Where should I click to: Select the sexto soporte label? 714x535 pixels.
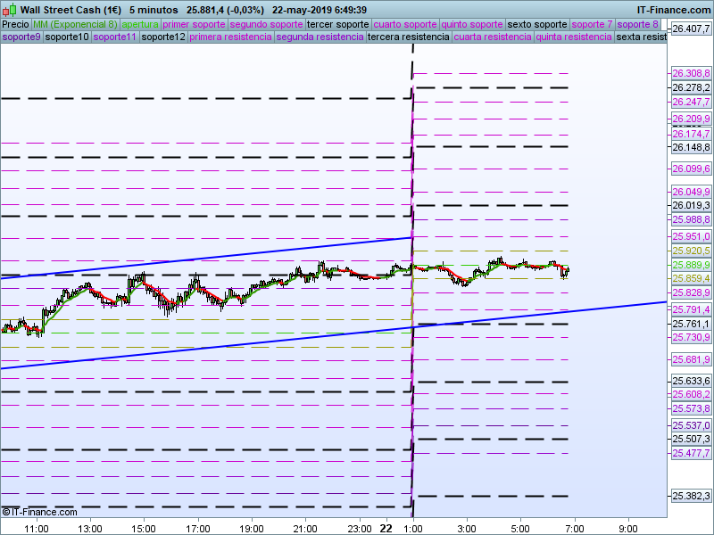coord(537,24)
